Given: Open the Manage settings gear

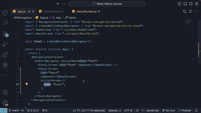Looking at the screenshot, I should coord(5,103).
